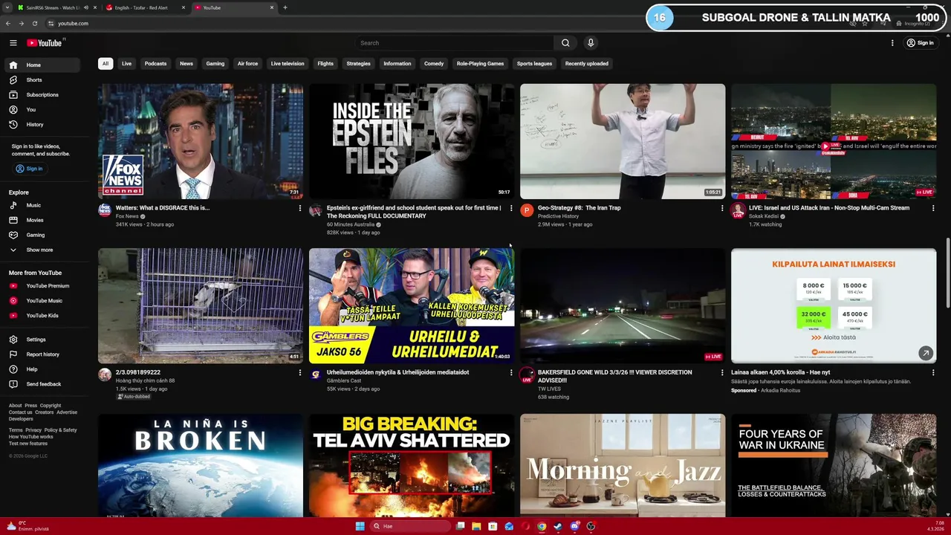
Task: Click the search magnifier button
Action: pos(565,43)
